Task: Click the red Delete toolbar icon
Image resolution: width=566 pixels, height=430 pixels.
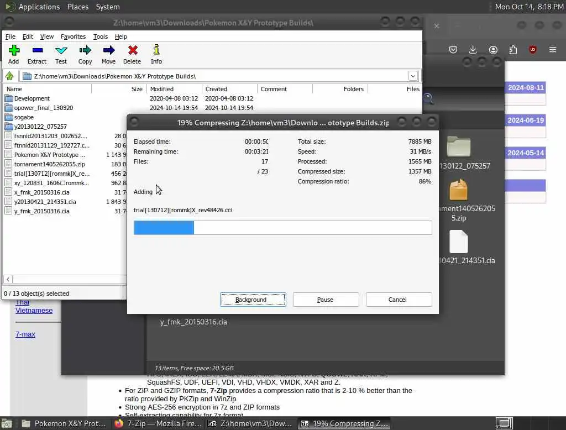Action: (132, 54)
